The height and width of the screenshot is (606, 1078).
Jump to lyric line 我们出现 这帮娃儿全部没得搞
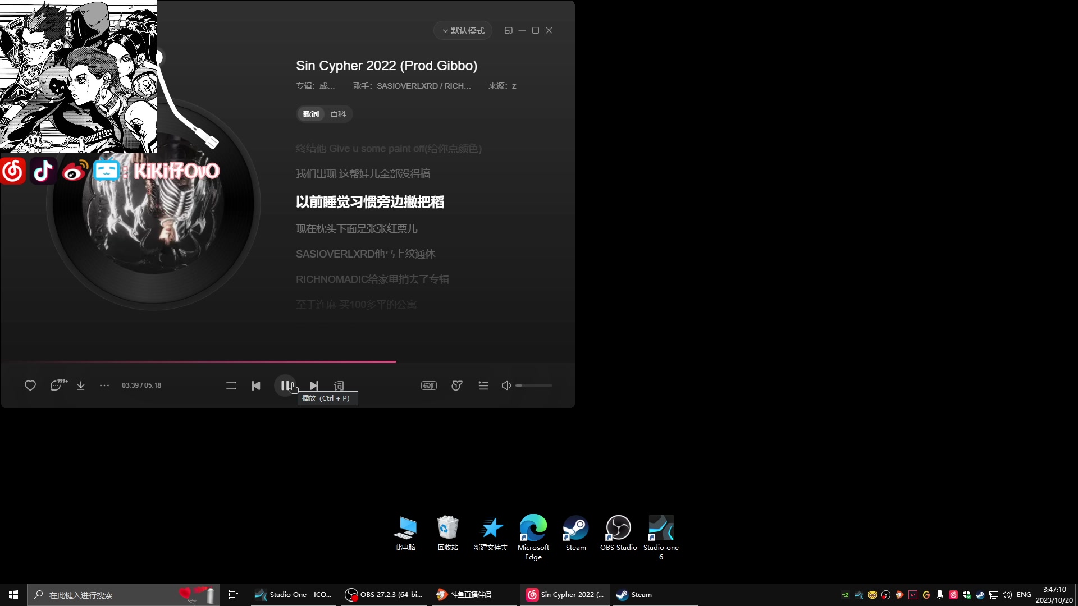pos(363,174)
